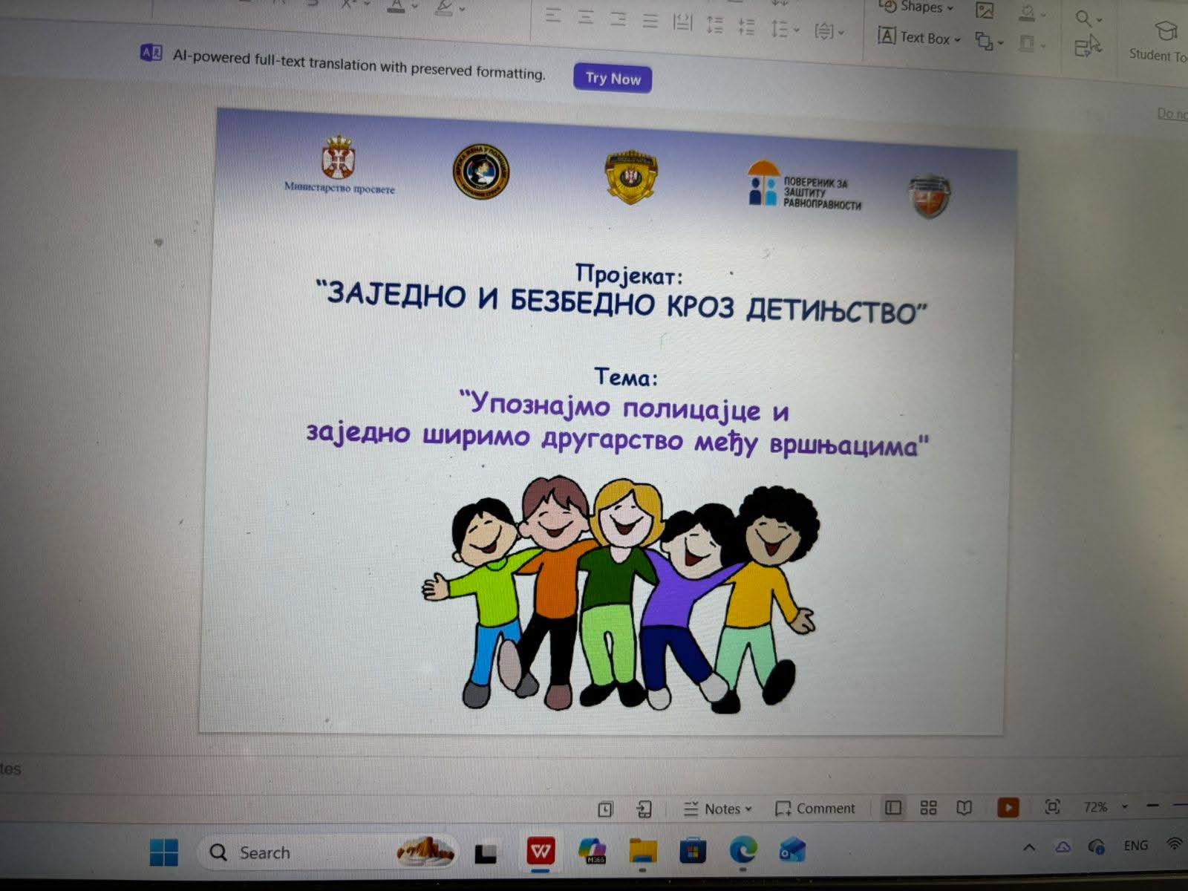The width and height of the screenshot is (1188, 891).
Task: Click the fit slide to window icon
Action: [x=1052, y=806]
